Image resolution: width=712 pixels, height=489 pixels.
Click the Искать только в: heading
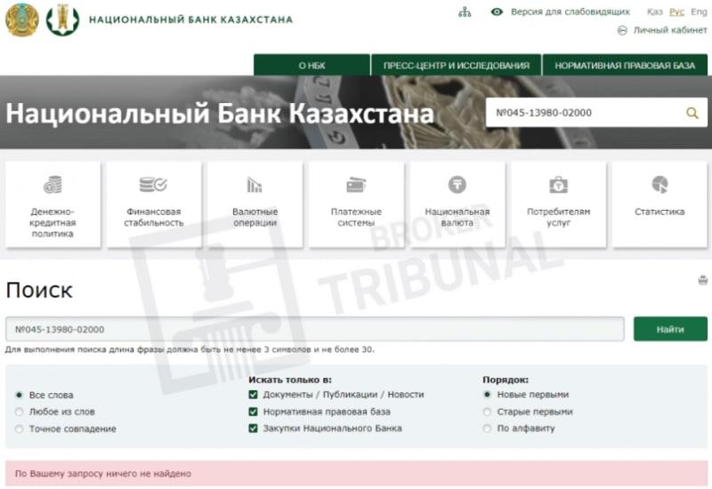pyautogui.click(x=290, y=380)
